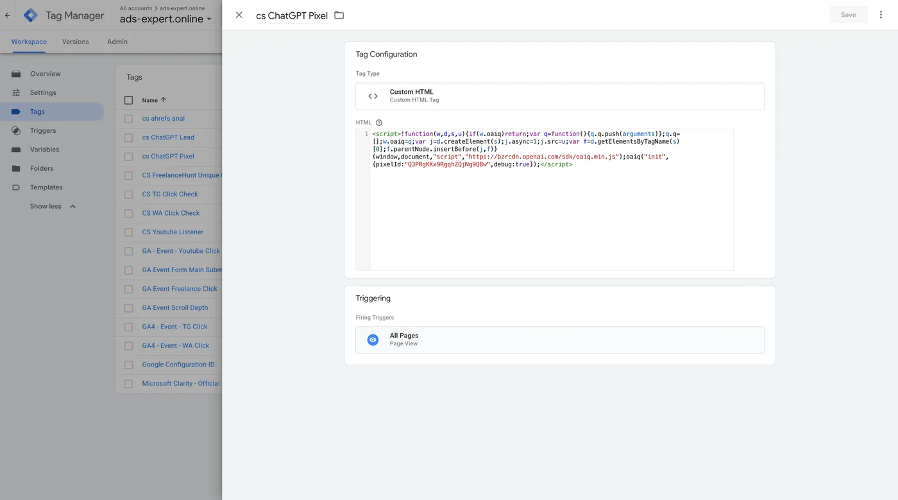
Task: Click the Folders sidebar icon
Action: click(x=16, y=168)
